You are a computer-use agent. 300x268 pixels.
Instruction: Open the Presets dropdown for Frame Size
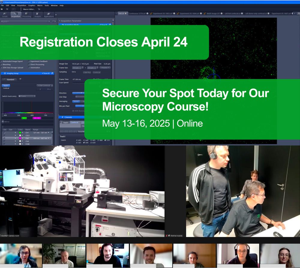[105, 68]
